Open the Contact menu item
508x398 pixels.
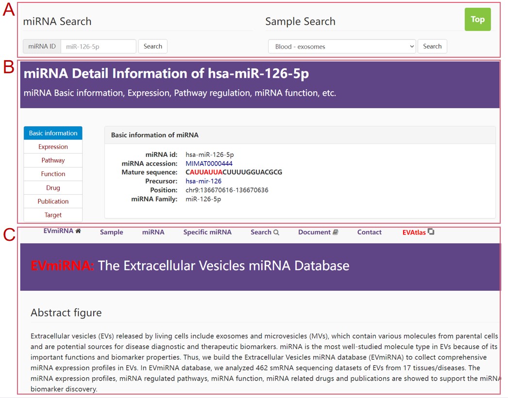tap(369, 232)
